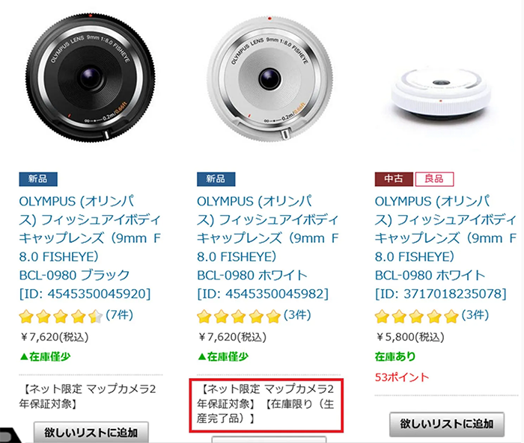Click the 新品 badge on the white lens

click(216, 179)
